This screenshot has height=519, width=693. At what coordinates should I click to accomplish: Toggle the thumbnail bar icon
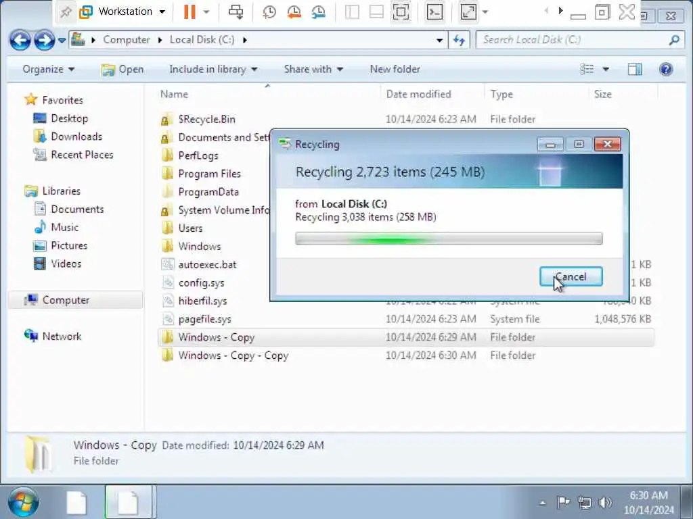tap(376, 12)
